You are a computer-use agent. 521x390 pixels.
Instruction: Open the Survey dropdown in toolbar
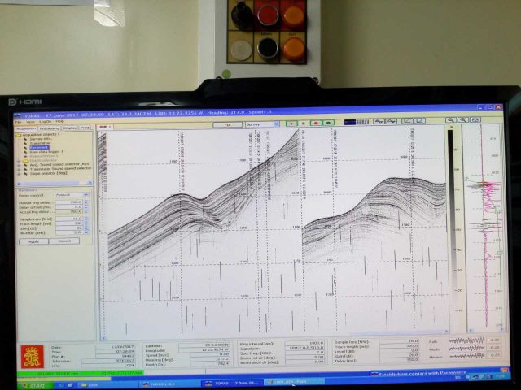260,124
